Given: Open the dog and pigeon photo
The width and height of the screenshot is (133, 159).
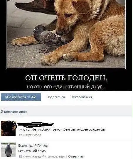Looking at the screenshot, I should point(66,34).
